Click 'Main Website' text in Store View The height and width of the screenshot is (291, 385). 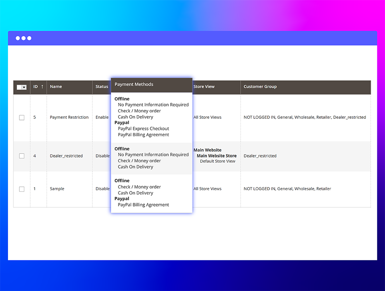coord(207,150)
